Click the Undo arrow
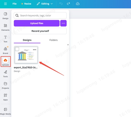The height and width of the screenshot is (117, 131). point(61,4)
